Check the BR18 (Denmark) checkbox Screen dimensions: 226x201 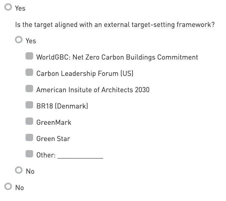click(x=30, y=105)
